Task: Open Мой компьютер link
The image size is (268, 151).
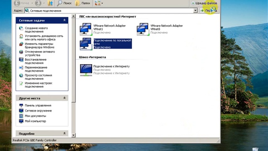Action: (x=35, y=121)
